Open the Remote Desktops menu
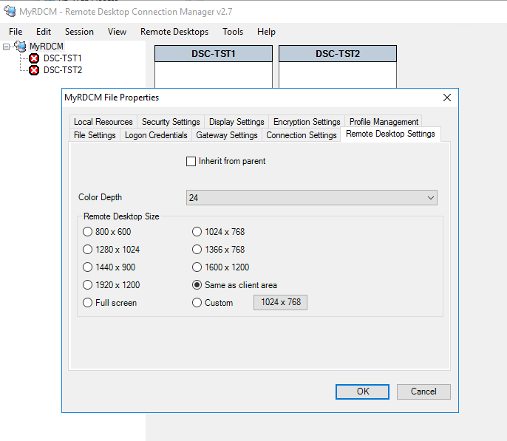This screenshot has height=441, width=507. point(174,32)
